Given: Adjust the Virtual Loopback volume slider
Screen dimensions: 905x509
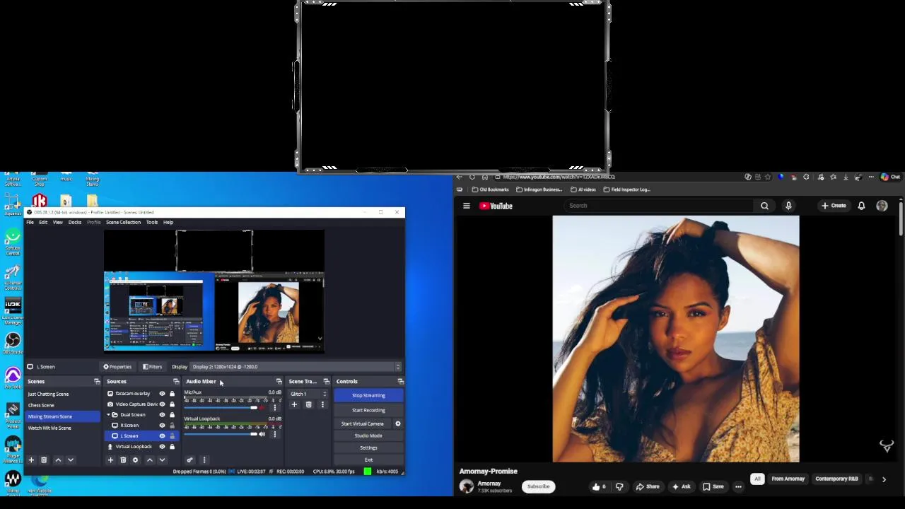Looking at the screenshot, I should point(221,434).
